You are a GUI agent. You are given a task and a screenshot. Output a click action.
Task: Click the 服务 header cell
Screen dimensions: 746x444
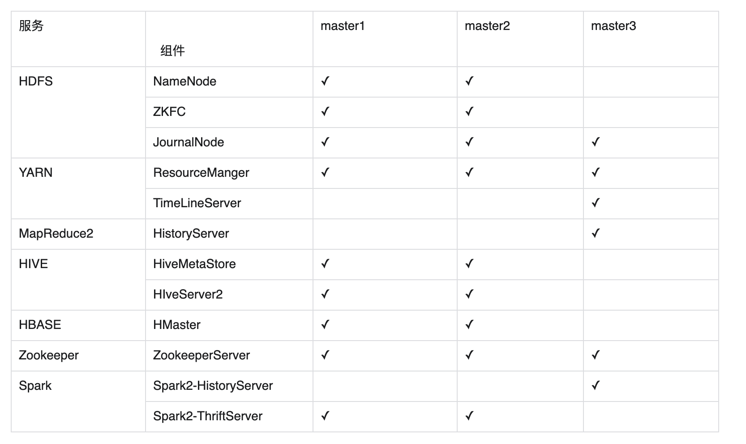[78, 39]
